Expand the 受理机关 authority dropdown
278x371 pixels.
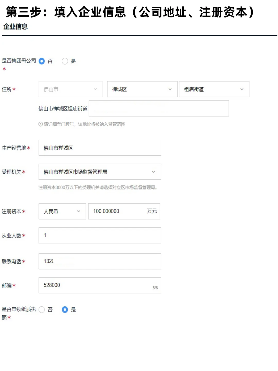100,172
